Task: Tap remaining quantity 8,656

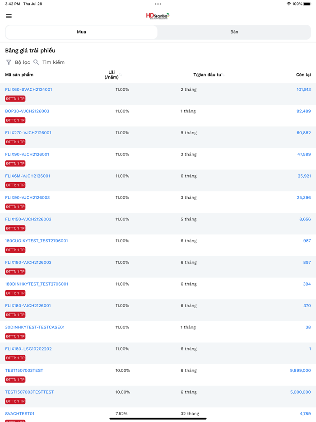Action: [x=305, y=219]
